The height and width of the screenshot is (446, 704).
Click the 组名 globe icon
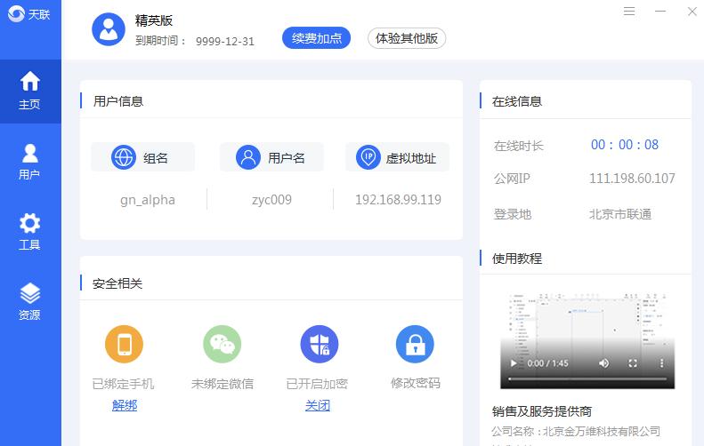[124, 157]
